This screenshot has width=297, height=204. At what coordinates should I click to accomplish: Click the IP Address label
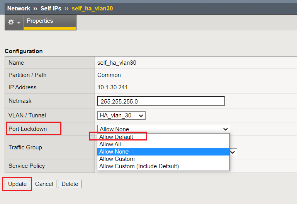(x=22, y=87)
